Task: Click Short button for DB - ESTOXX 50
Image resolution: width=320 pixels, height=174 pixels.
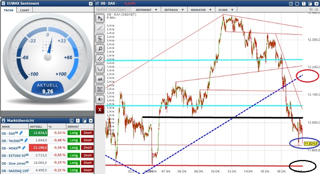Action: (x=87, y=155)
